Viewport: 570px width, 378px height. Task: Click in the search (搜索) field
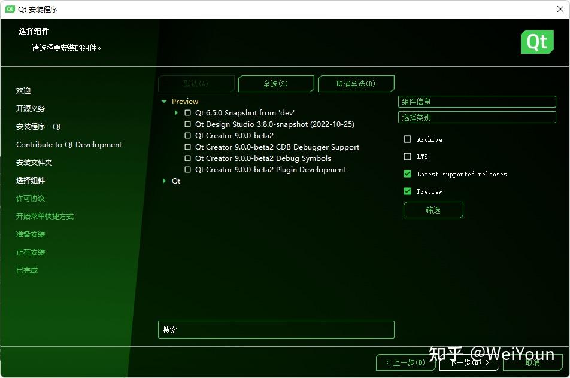276,330
